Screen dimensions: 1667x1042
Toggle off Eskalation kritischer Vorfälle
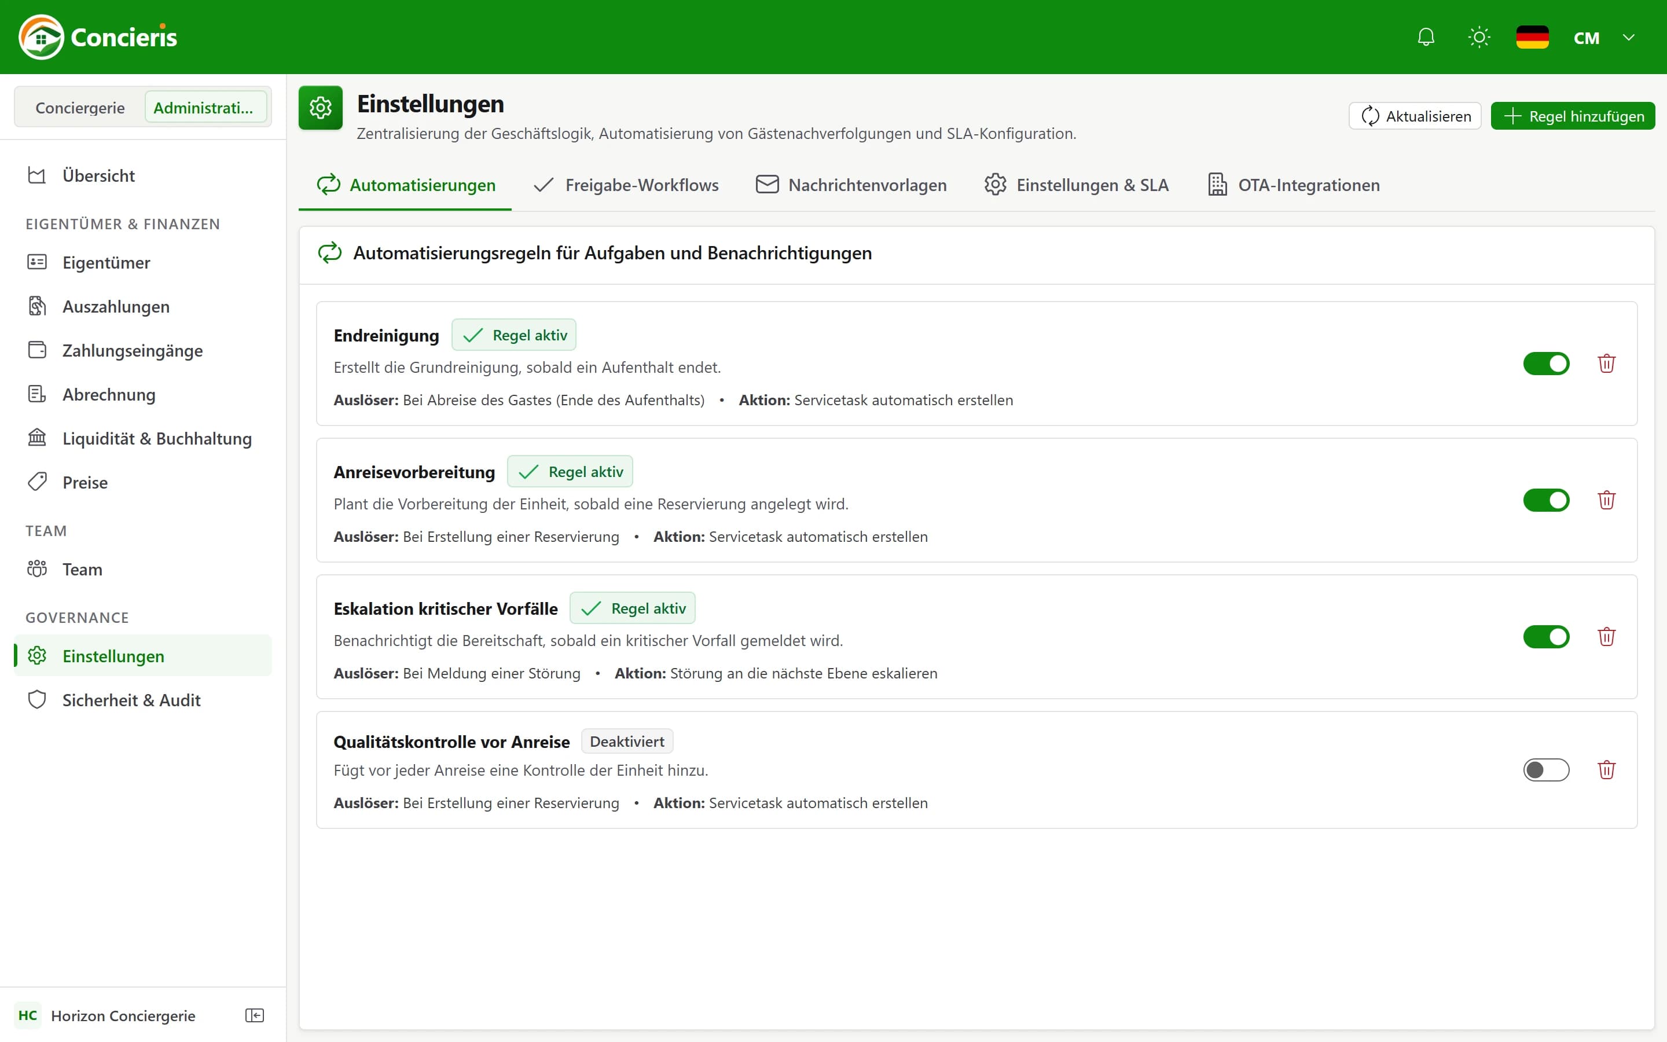point(1546,636)
